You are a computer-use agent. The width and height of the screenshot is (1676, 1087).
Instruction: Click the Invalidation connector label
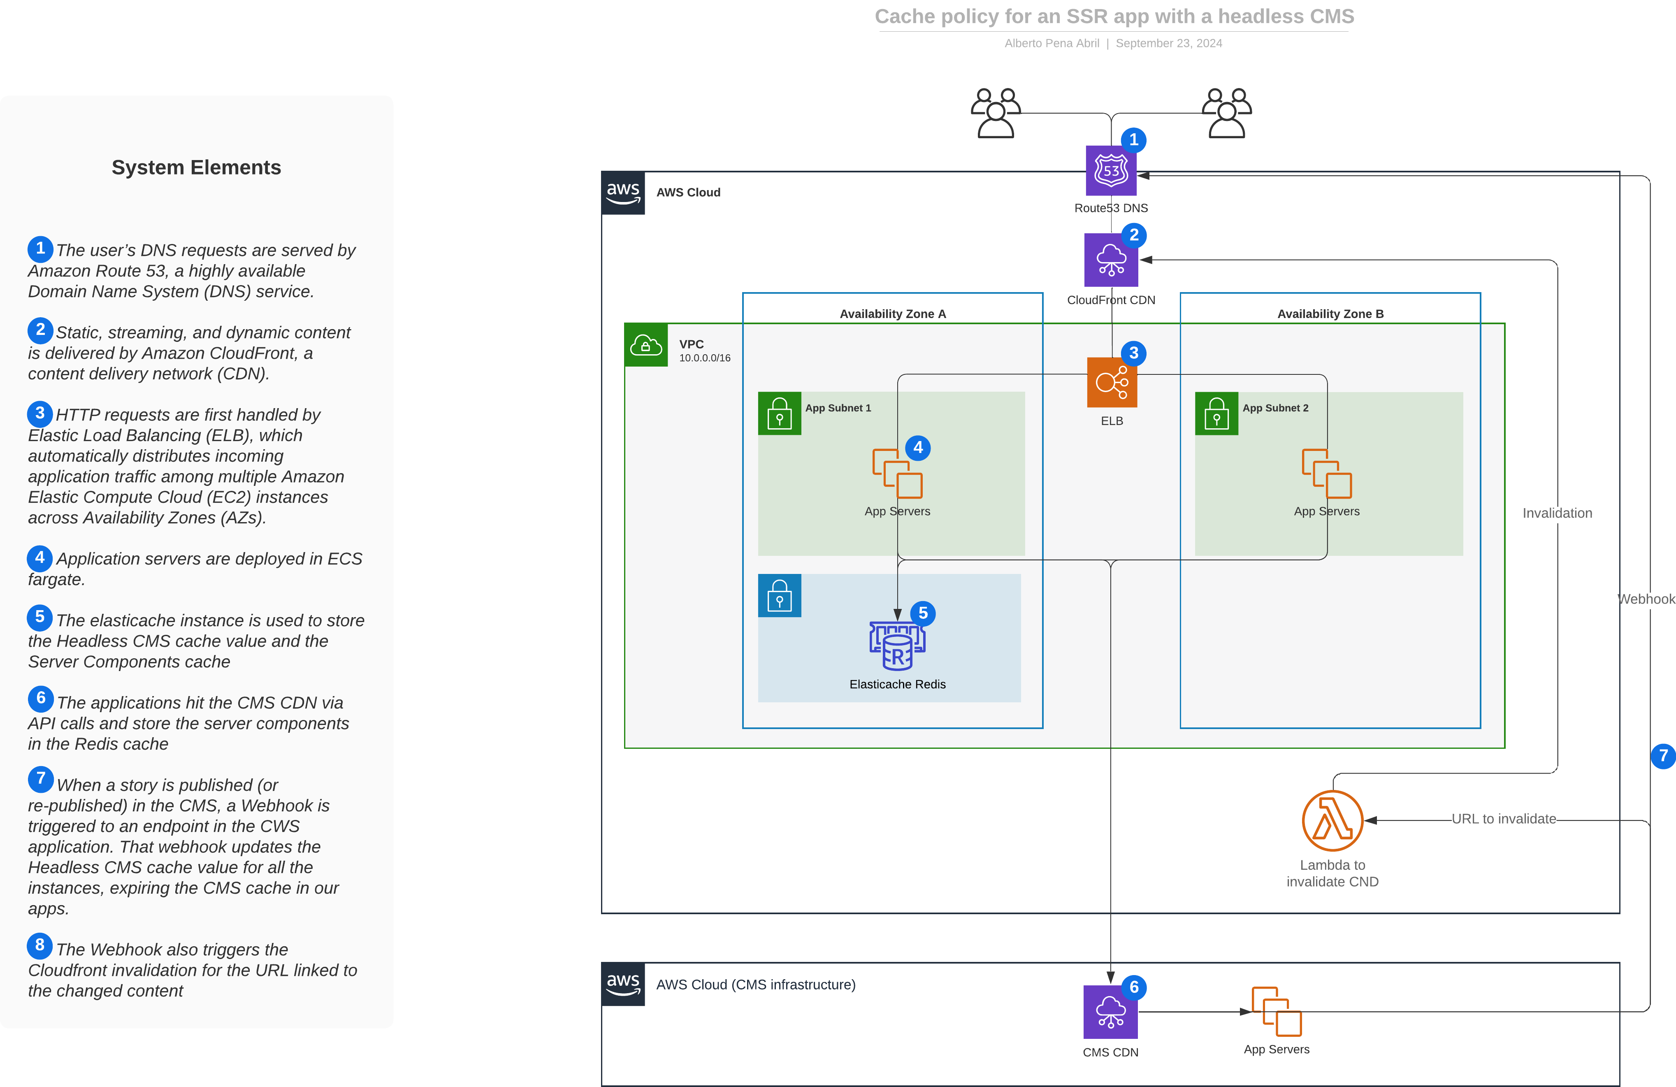point(1557,513)
